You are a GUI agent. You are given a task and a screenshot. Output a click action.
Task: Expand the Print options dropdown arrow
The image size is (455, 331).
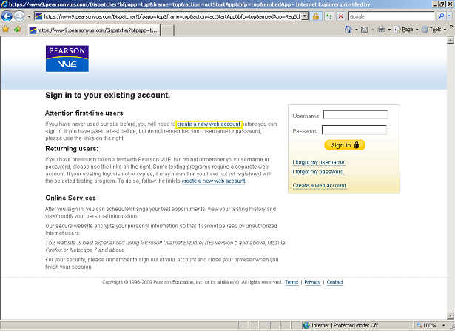pyautogui.click(x=389, y=30)
